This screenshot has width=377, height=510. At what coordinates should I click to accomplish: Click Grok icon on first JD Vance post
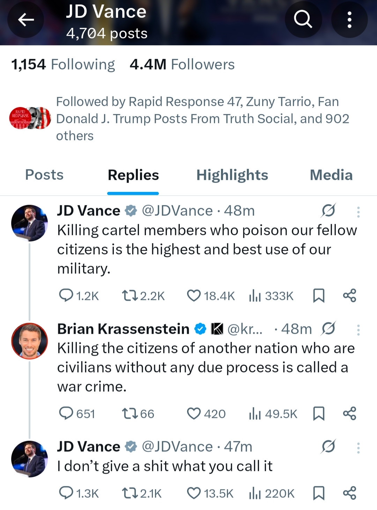click(328, 211)
